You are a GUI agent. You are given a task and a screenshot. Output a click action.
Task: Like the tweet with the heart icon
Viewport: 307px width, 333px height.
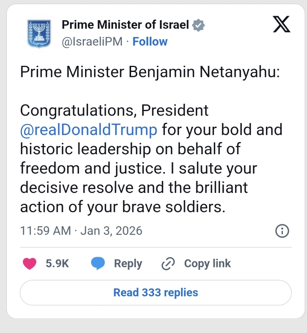(30, 263)
